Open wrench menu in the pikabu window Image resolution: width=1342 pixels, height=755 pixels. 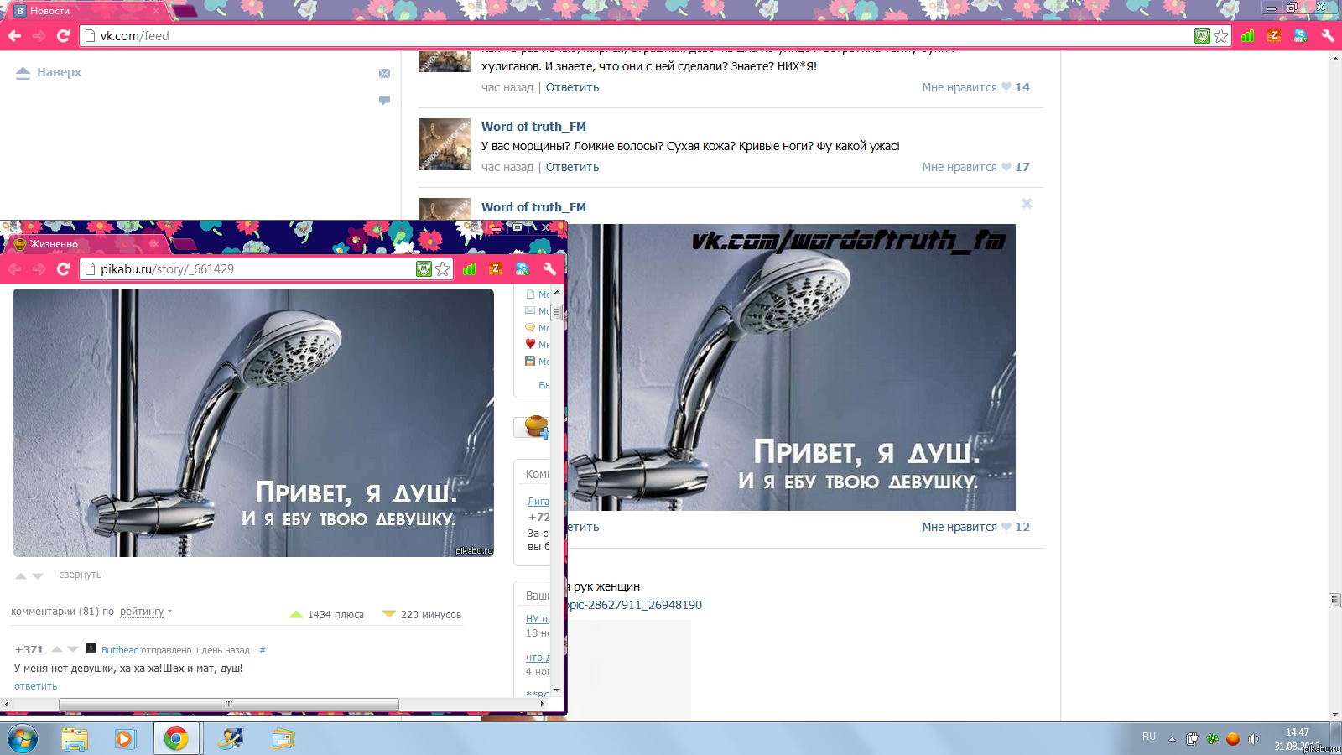[549, 268]
